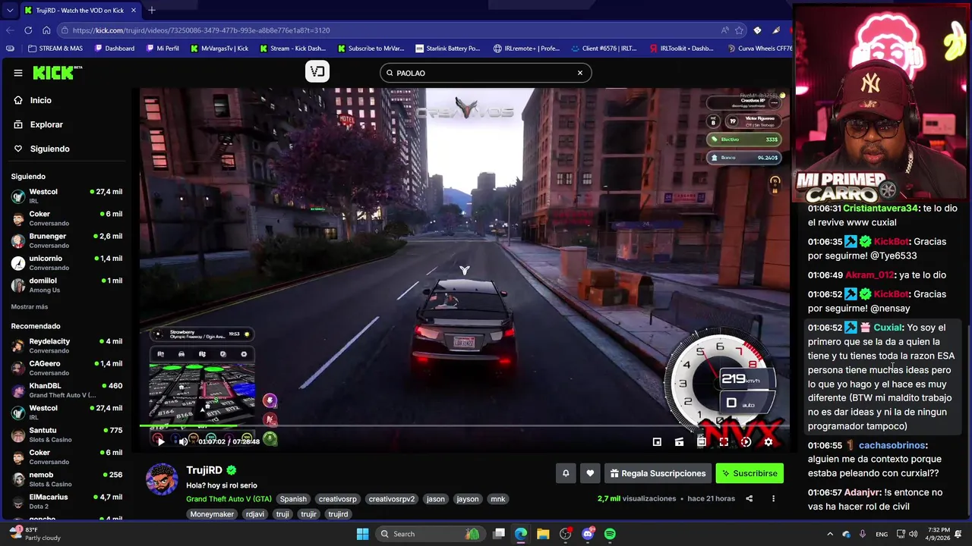Viewport: 972px width, 546px height.
Task: Play the video
Action: click(x=159, y=441)
